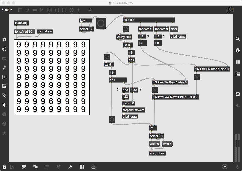Select the r lcd_draw object
Screen dimensions: 242x171
[x=45, y=31]
